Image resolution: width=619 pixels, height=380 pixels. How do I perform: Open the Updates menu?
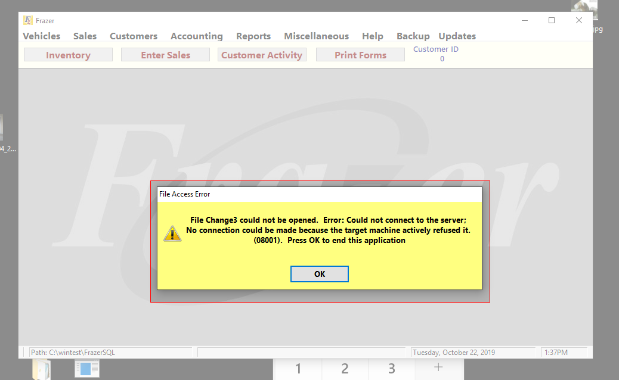pyautogui.click(x=457, y=36)
